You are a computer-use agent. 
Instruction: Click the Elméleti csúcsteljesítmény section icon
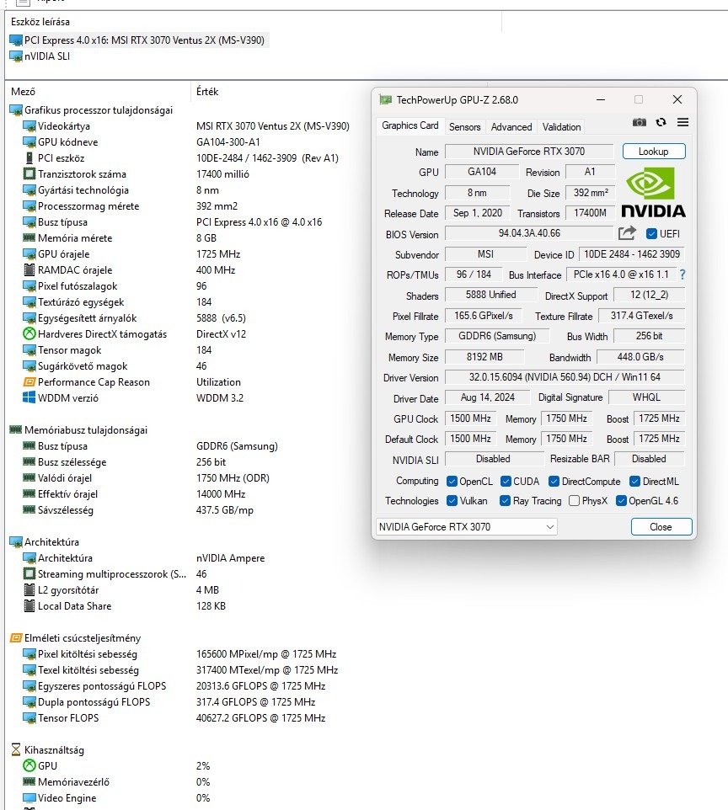16,638
